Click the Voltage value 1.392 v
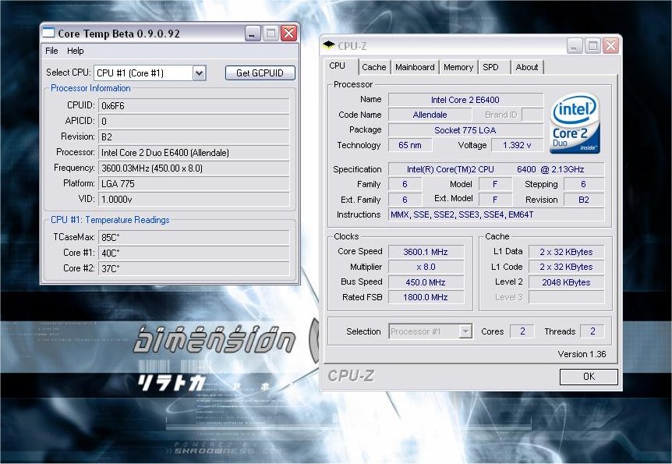672x464 pixels. click(517, 145)
